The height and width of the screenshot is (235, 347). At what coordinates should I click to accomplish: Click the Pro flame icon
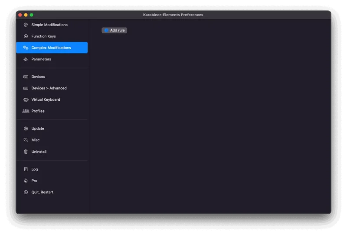(x=26, y=181)
